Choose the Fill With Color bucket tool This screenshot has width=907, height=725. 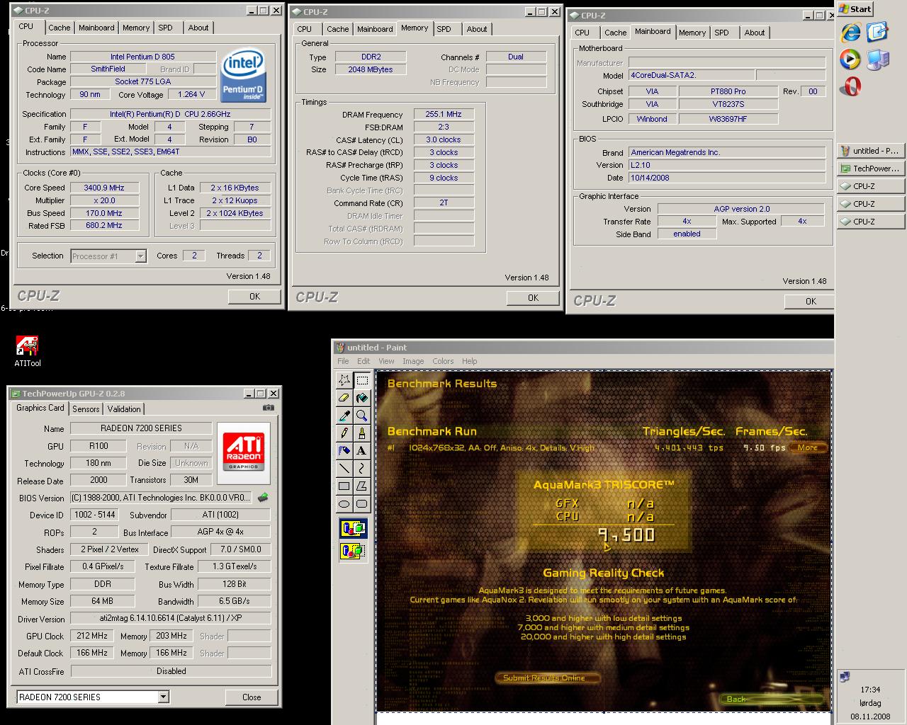click(362, 398)
